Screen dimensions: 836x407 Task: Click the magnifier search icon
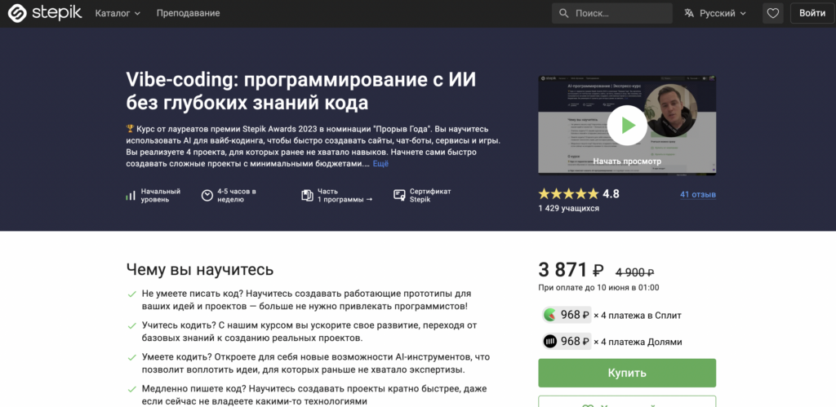(x=563, y=13)
